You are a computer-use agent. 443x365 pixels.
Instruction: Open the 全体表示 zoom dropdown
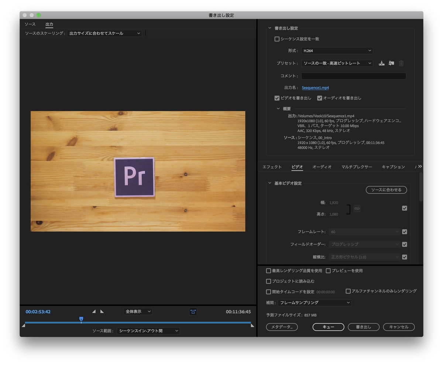click(138, 312)
